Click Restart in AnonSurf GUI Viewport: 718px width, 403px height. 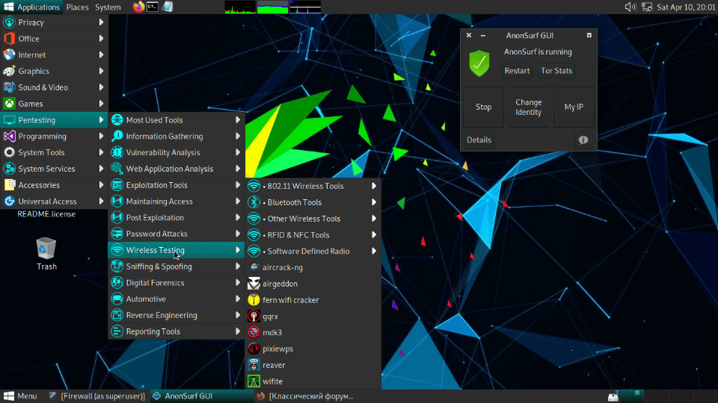517,71
